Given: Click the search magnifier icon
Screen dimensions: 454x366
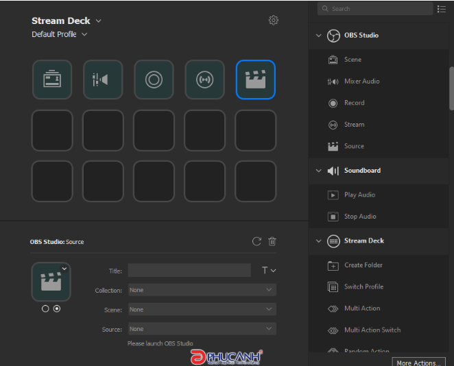Looking at the screenshot, I should [325, 9].
